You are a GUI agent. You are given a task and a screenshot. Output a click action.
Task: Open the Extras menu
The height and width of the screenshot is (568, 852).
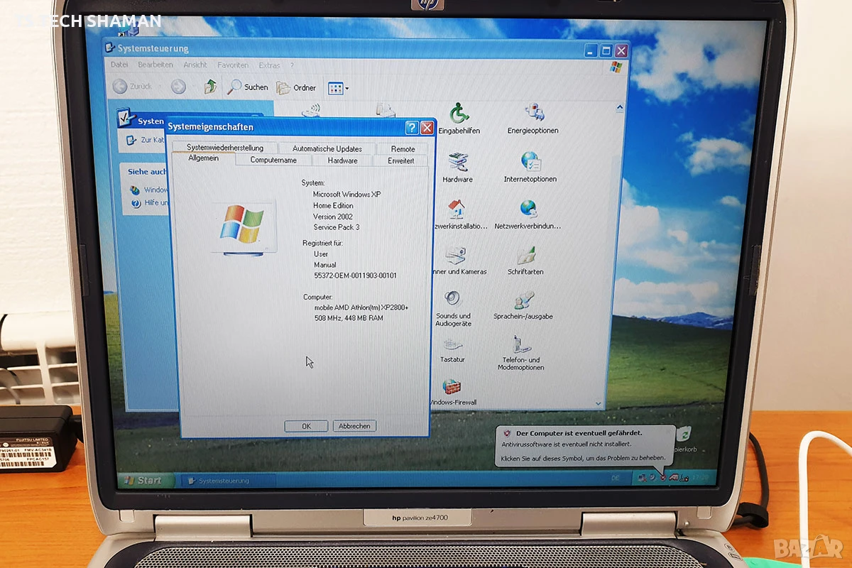point(269,65)
